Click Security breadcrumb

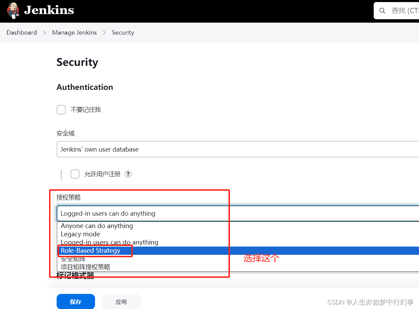[123, 33]
